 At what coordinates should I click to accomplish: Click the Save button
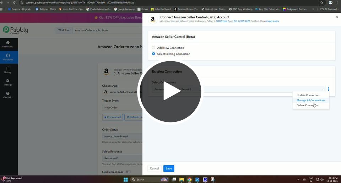click(169, 168)
